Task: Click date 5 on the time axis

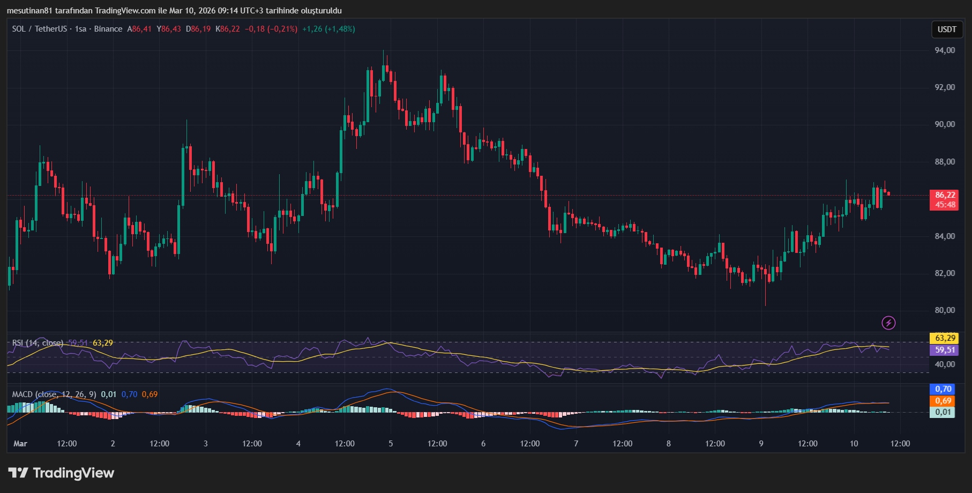Action: [391, 444]
